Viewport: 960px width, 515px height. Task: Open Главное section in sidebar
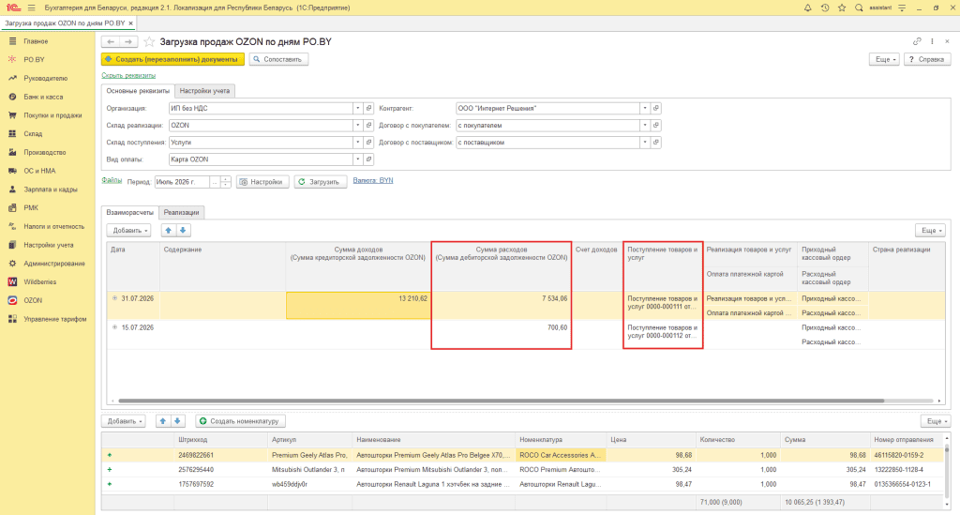36,41
